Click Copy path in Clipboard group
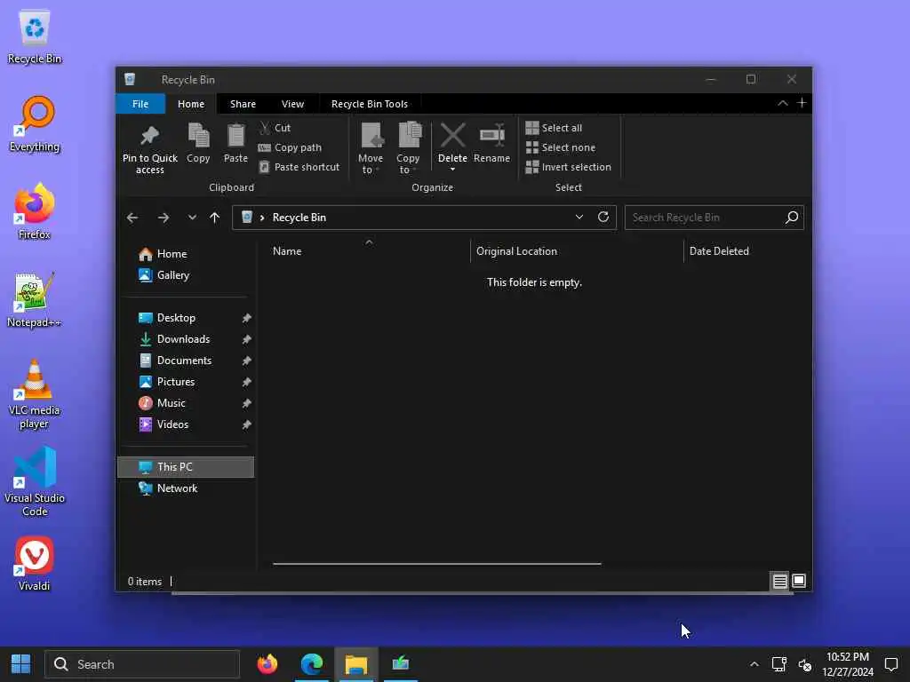The width and height of the screenshot is (910, 682). pyautogui.click(x=290, y=148)
